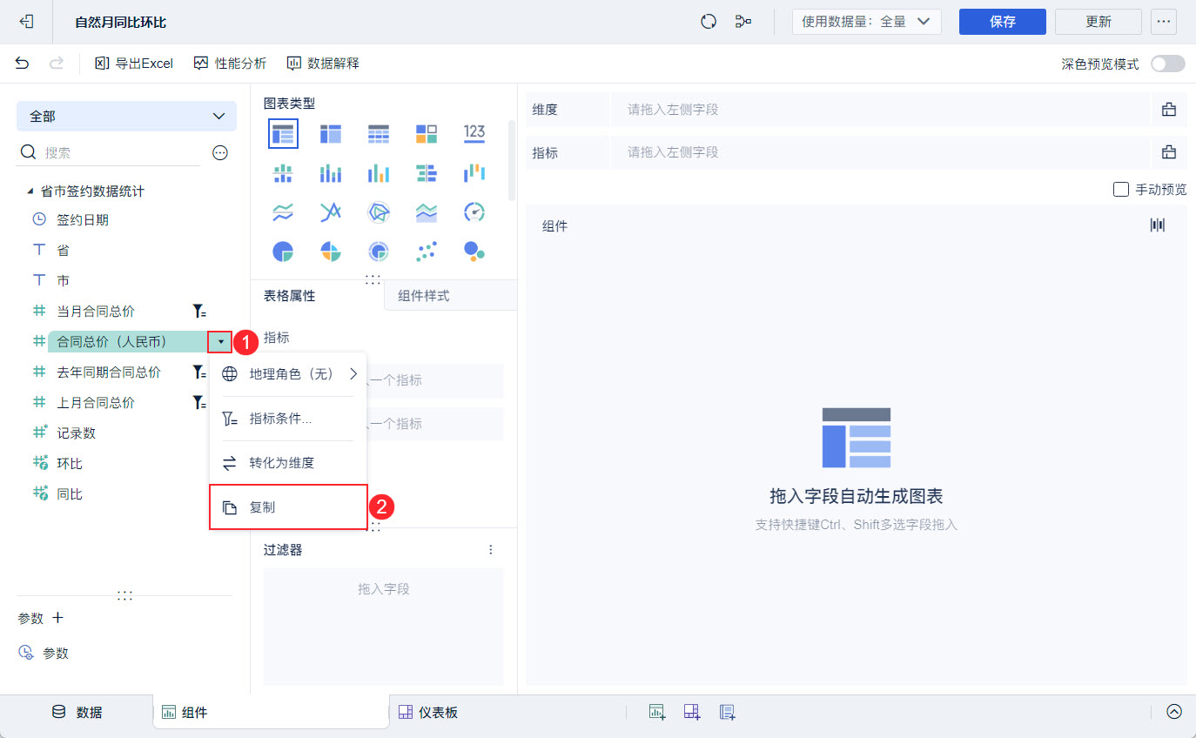Image resolution: width=1196 pixels, height=738 pixels.
Task: Choose the horizontal comparison bar chart type
Action: point(427,173)
